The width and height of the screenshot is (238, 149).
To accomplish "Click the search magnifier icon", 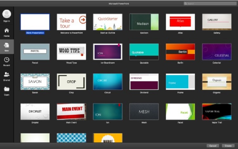I will 186,3.
